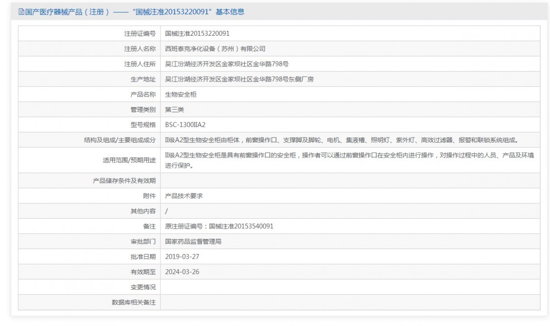Click the label 注册人住所
This screenshot has width=550, height=326.
point(140,64)
